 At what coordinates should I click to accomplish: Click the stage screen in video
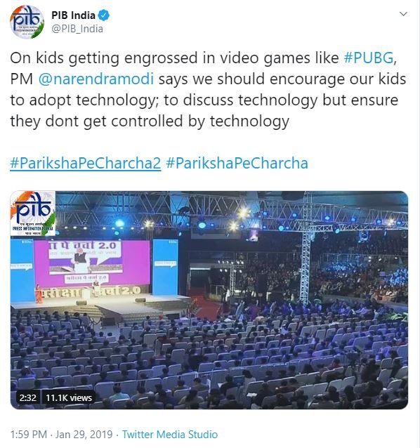(x=92, y=263)
